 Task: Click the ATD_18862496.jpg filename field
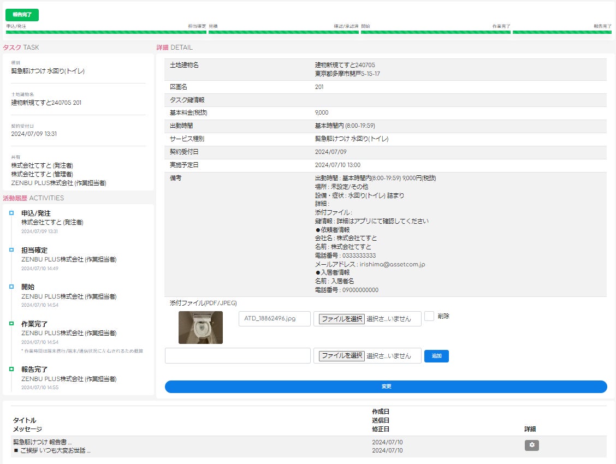[274, 318]
